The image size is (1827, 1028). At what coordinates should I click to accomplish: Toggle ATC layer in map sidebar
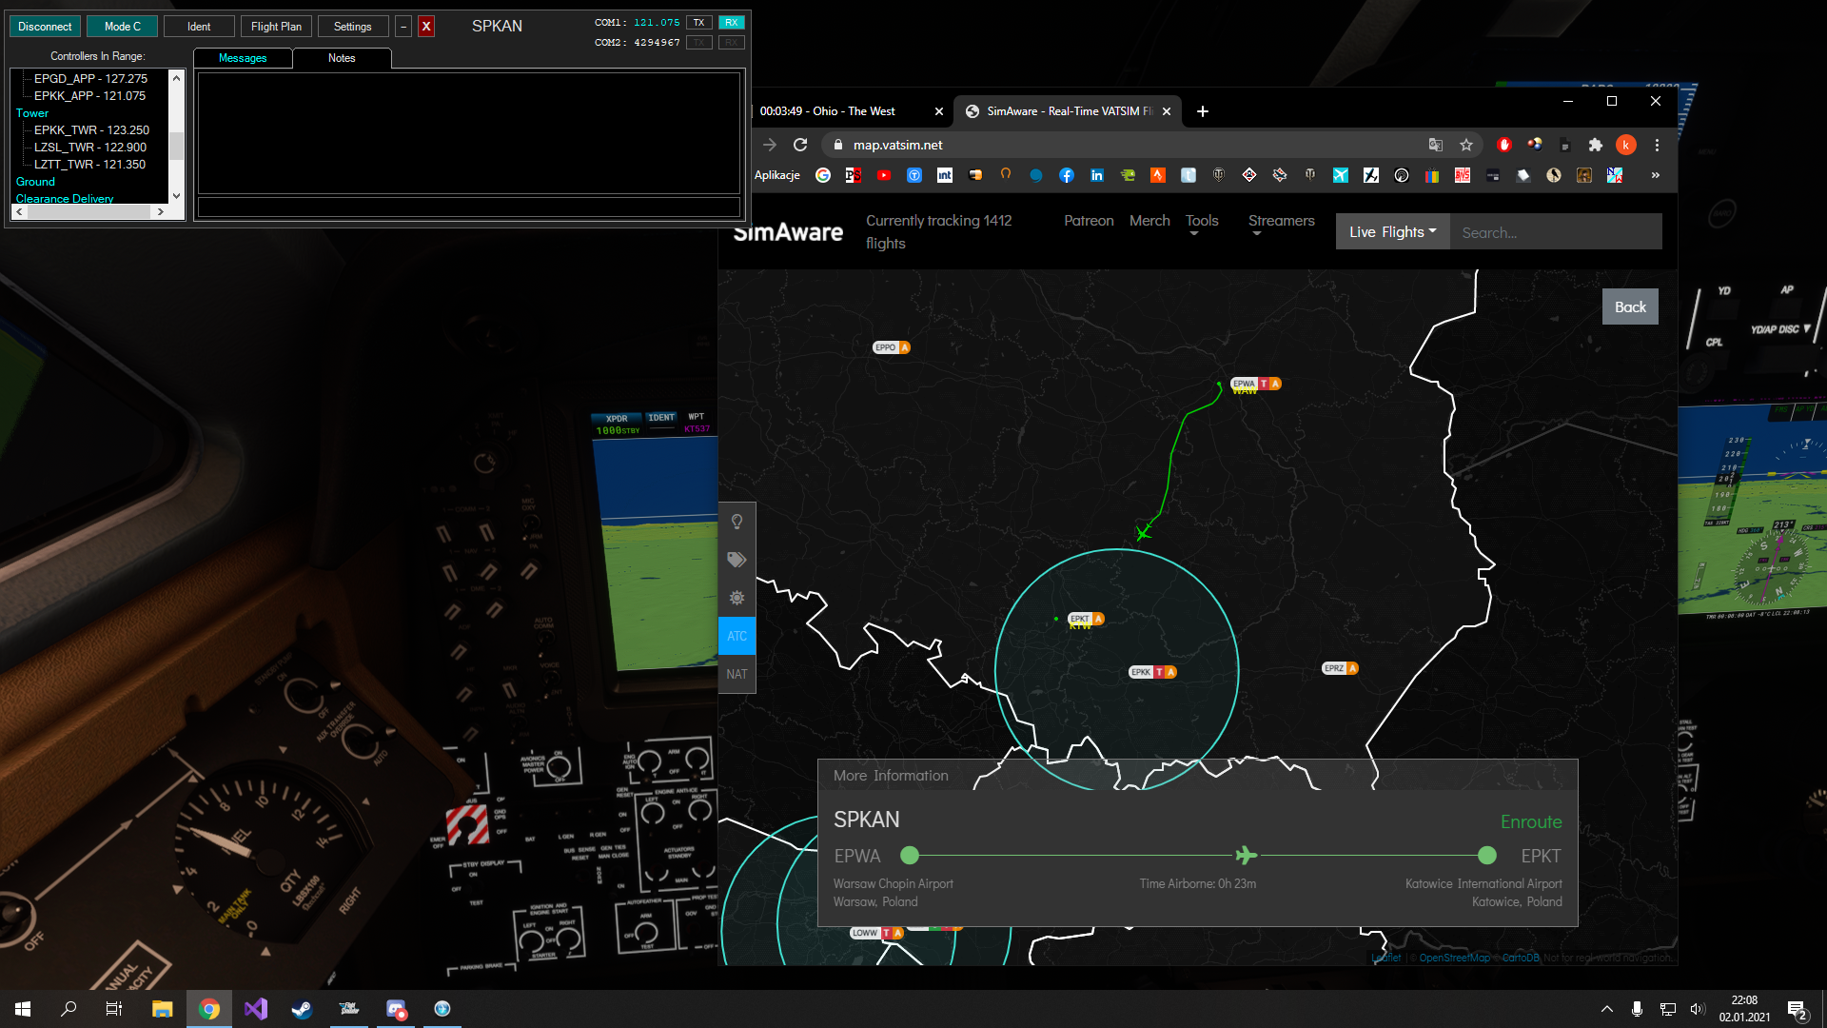pos(737,636)
